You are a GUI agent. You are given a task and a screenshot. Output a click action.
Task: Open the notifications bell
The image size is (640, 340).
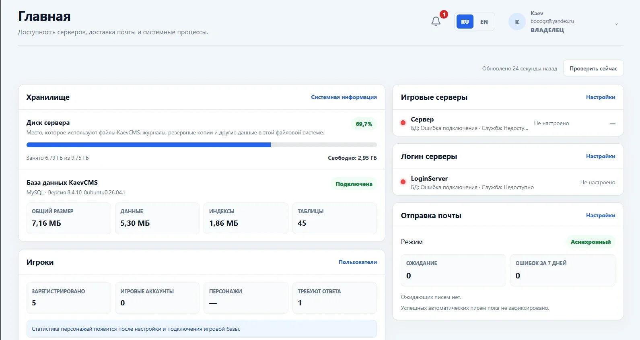pyautogui.click(x=436, y=21)
